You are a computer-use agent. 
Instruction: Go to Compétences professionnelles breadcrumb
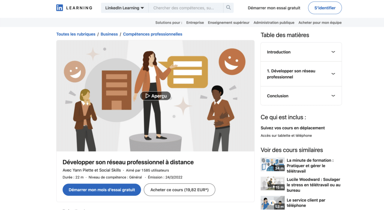click(x=153, y=34)
